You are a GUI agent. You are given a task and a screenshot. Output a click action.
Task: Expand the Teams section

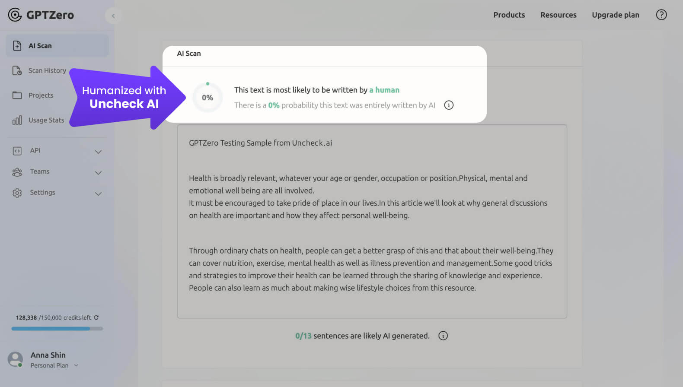[x=98, y=172]
